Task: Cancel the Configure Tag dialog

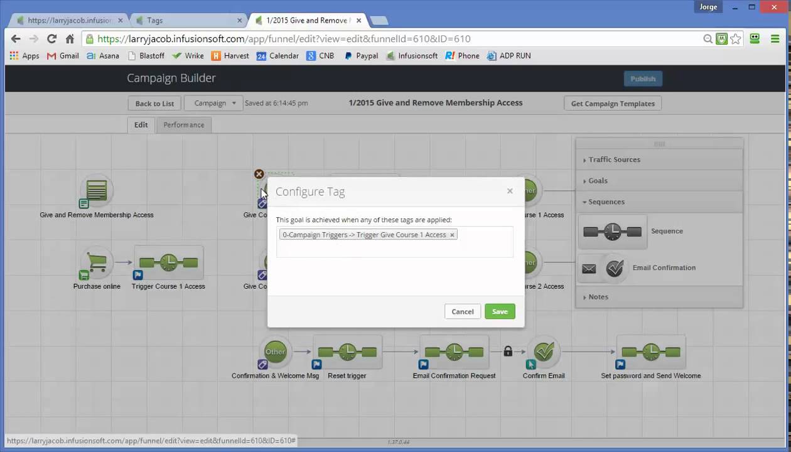Action: point(463,311)
